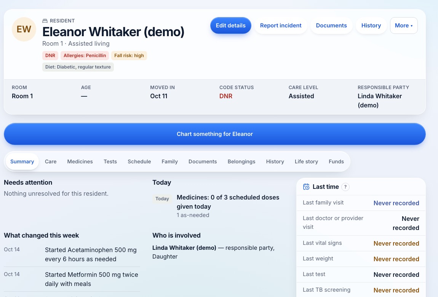The width and height of the screenshot is (438, 297).
Task: Click the Diet: Diabetic, regular texture badge
Action: (x=78, y=67)
